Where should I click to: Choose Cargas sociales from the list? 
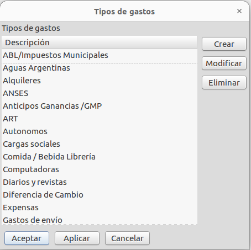(x=100, y=144)
